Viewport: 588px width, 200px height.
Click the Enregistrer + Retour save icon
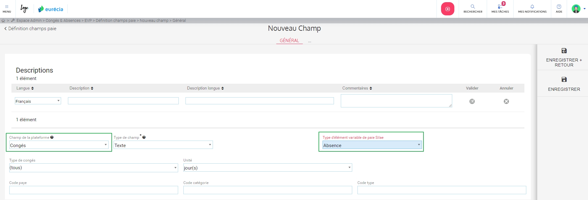[564, 51]
